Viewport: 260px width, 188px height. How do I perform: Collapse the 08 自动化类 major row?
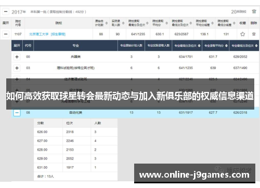point(17,113)
